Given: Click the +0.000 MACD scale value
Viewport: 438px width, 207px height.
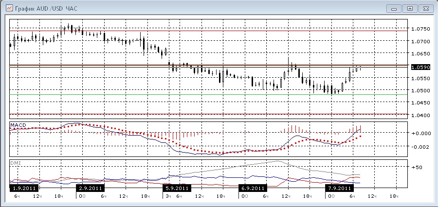Looking at the screenshot, I should click(x=421, y=133).
